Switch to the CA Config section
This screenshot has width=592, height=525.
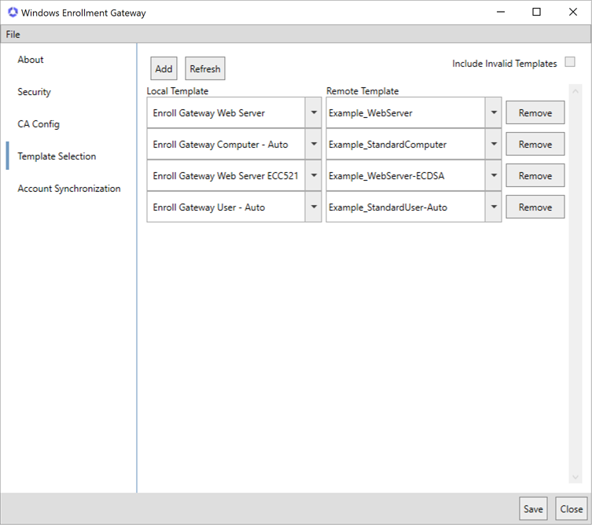pos(39,124)
